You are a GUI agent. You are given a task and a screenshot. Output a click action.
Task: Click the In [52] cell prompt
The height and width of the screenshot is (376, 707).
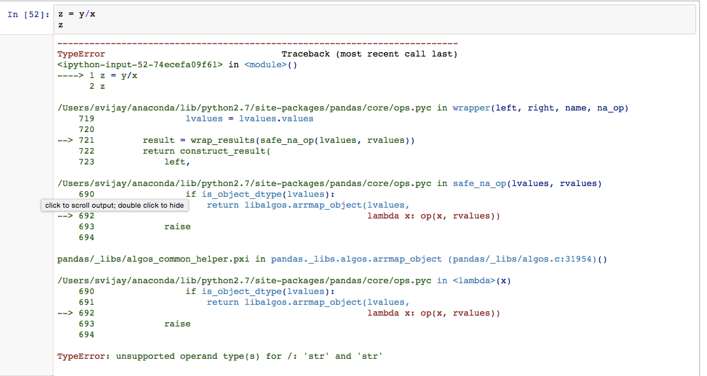(26, 14)
